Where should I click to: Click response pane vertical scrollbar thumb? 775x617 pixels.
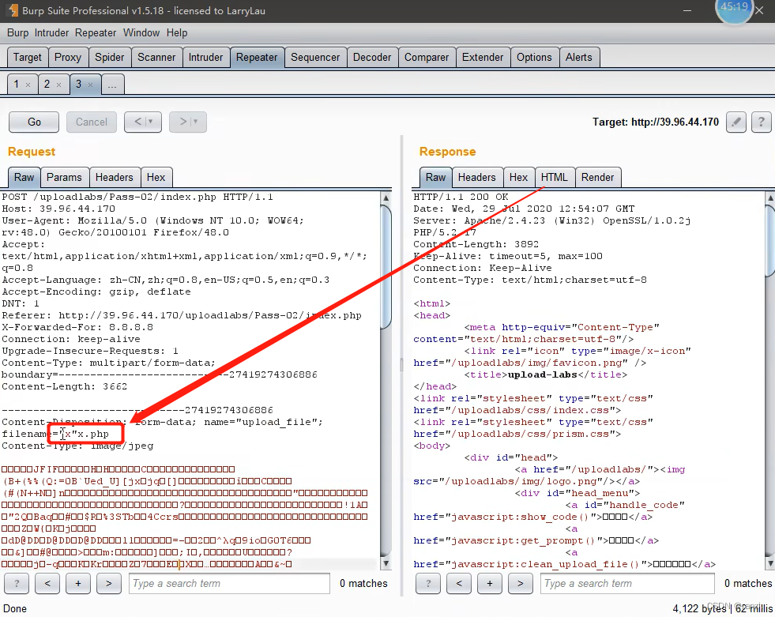(x=770, y=240)
